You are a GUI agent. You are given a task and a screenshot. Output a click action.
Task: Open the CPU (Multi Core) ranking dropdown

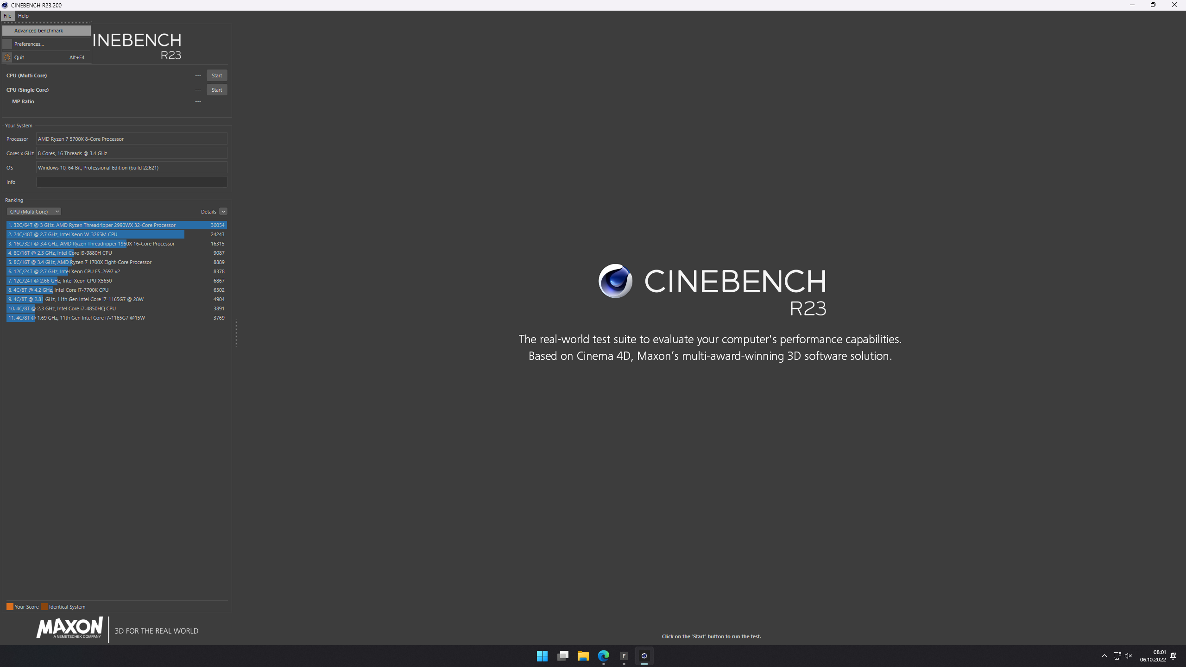[x=34, y=212]
